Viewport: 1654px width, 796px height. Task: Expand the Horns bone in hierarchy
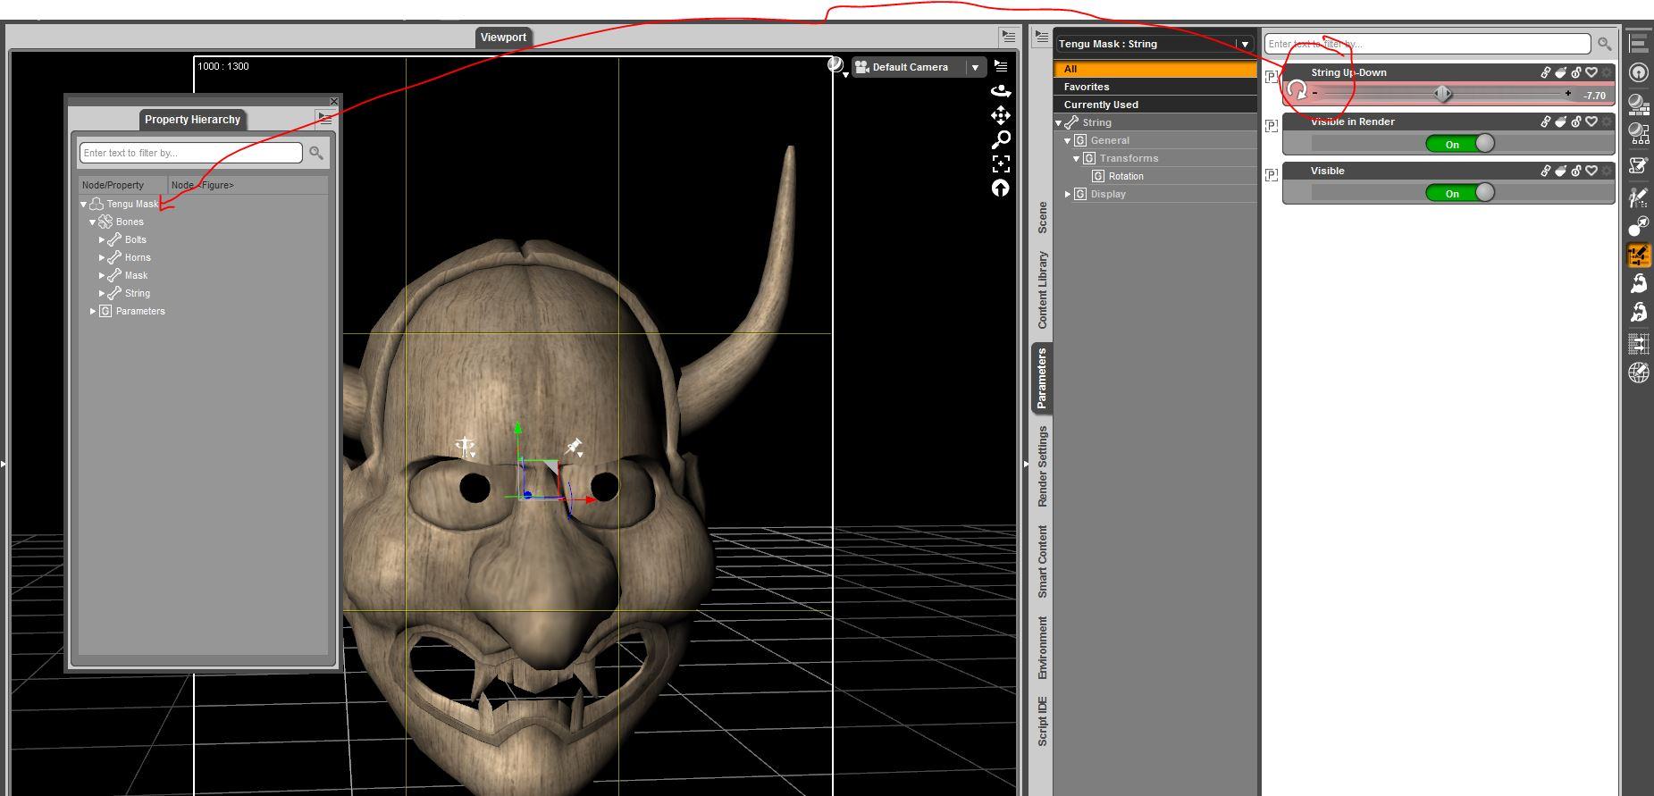point(102,257)
